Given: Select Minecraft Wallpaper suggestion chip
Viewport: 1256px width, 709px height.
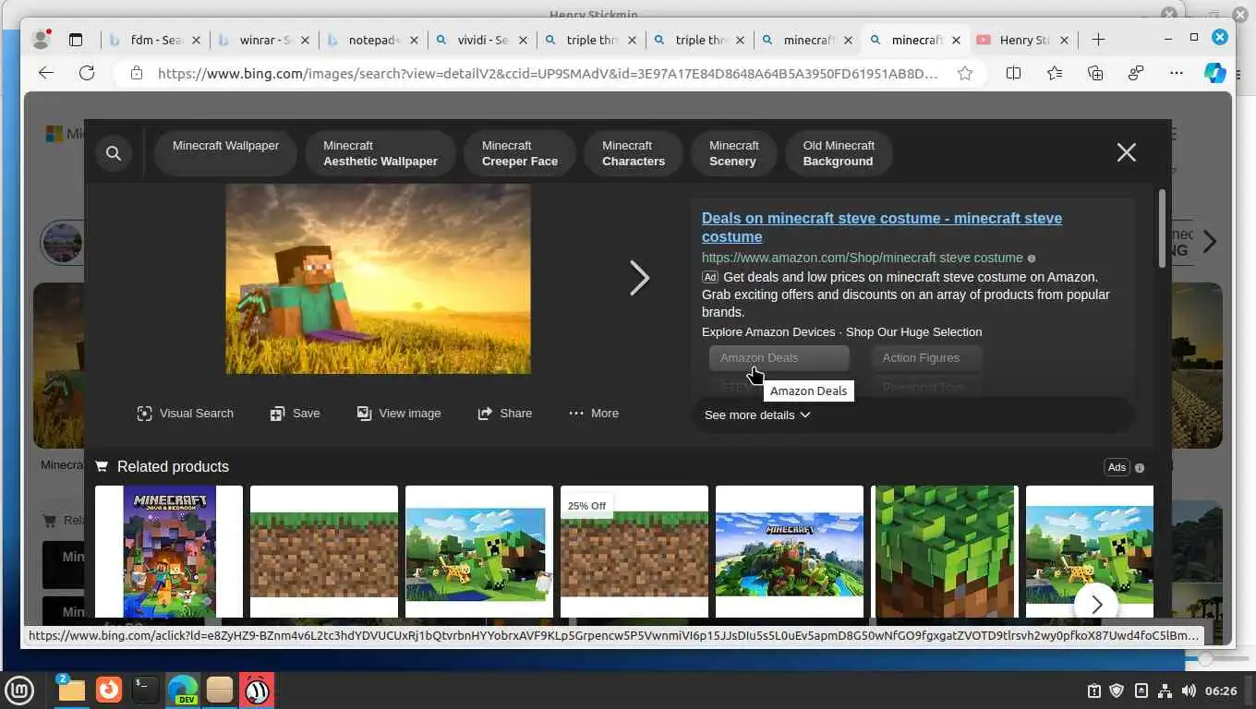Looking at the screenshot, I should pyautogui.click(x=225, y=153).
